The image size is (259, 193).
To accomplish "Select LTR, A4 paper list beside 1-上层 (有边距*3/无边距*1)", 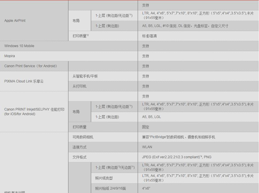I will pos(198,167).
